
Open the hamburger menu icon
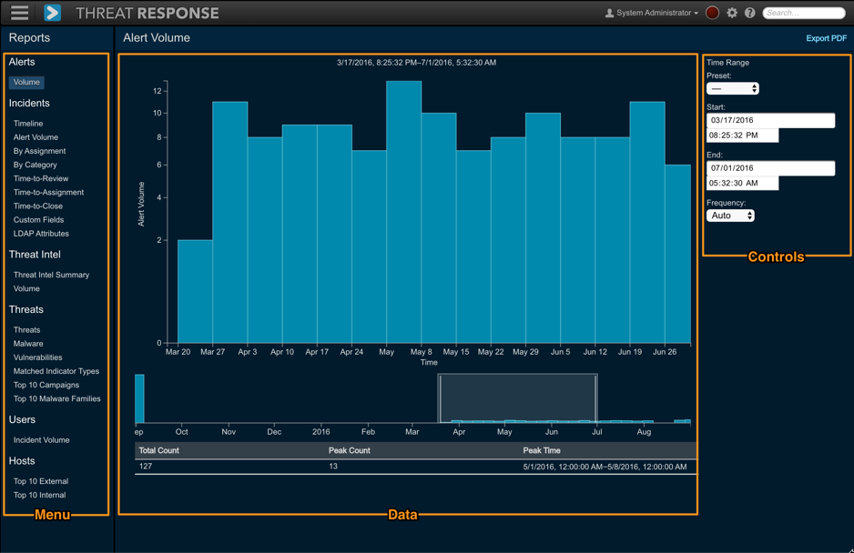[x=19, y=13]
